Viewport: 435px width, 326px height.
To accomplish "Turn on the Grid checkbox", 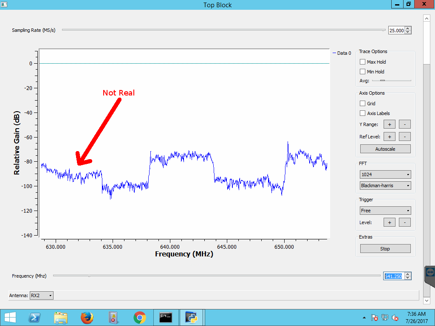I will coord(362,104).
